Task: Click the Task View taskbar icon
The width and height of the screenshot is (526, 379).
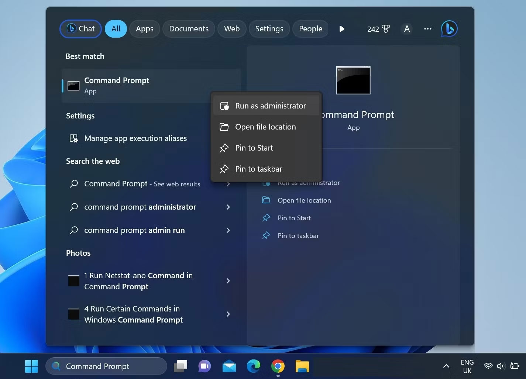Action: (x=181, y=366)
